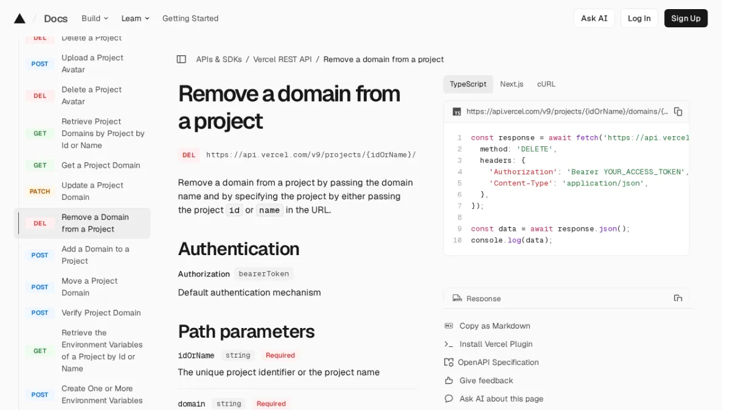Viewport: 730px width, 410px height.
Task: Click the Vercel triangle logo
Action: [x=19, y=18]
